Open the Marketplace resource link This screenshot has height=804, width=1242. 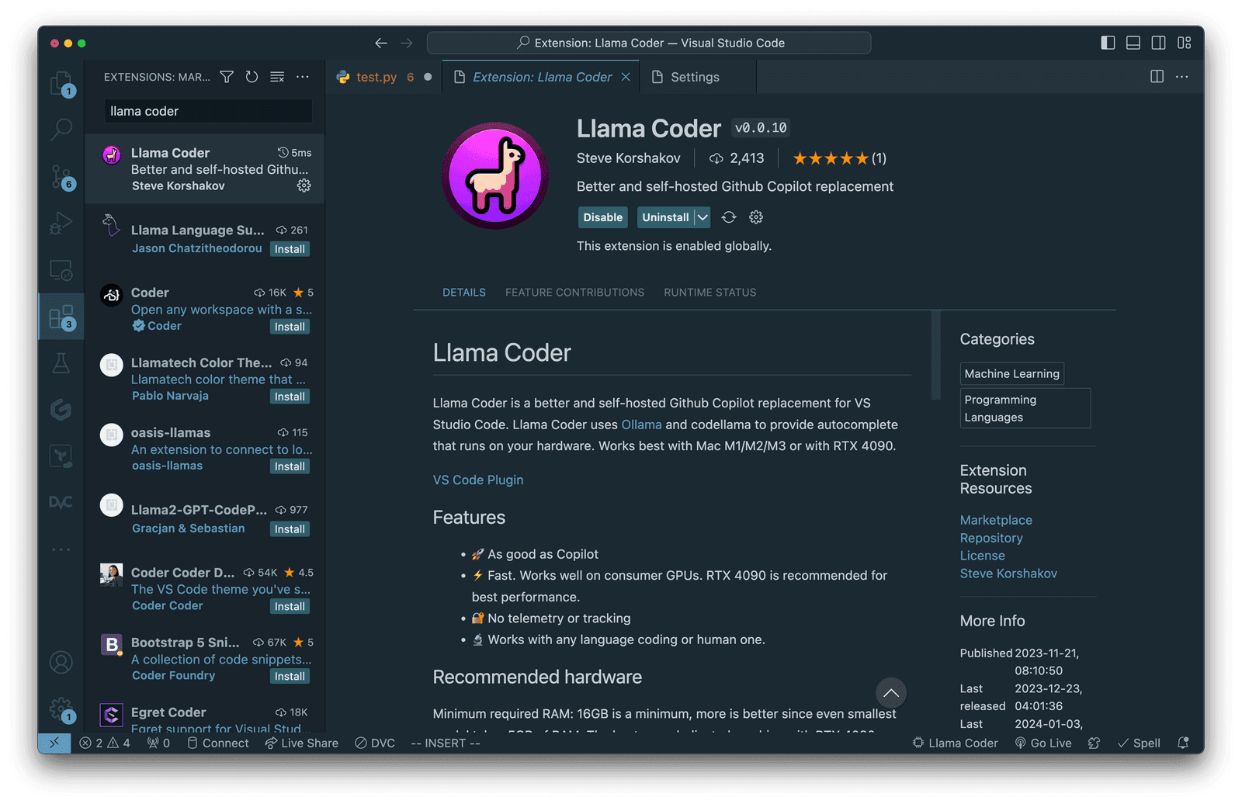tap(996, 520)
